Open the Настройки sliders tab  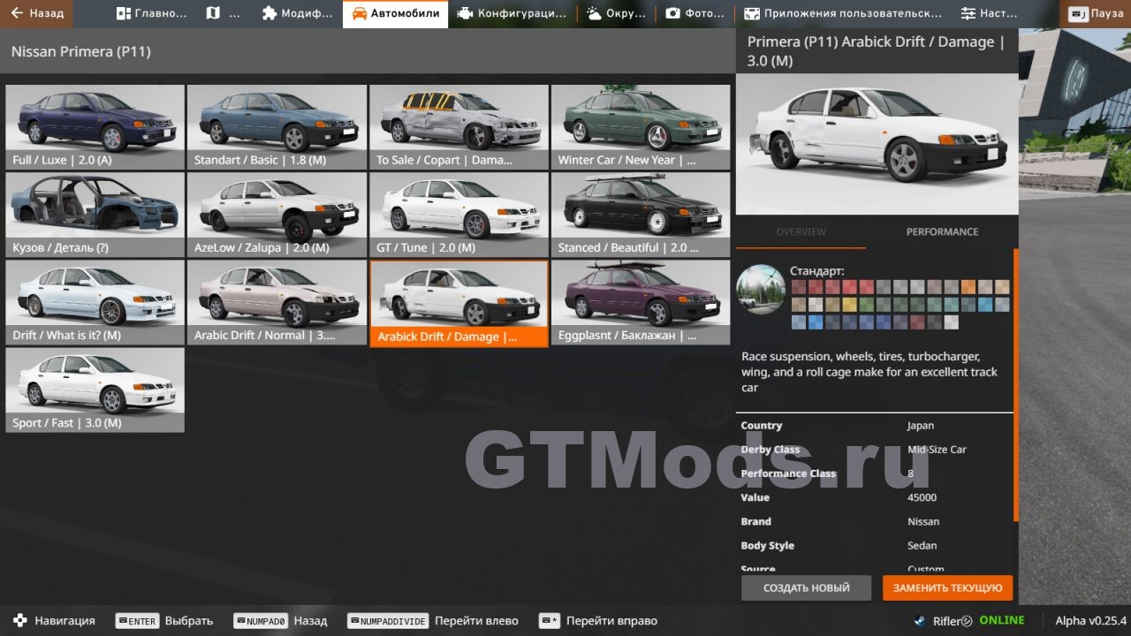(990, 13)
